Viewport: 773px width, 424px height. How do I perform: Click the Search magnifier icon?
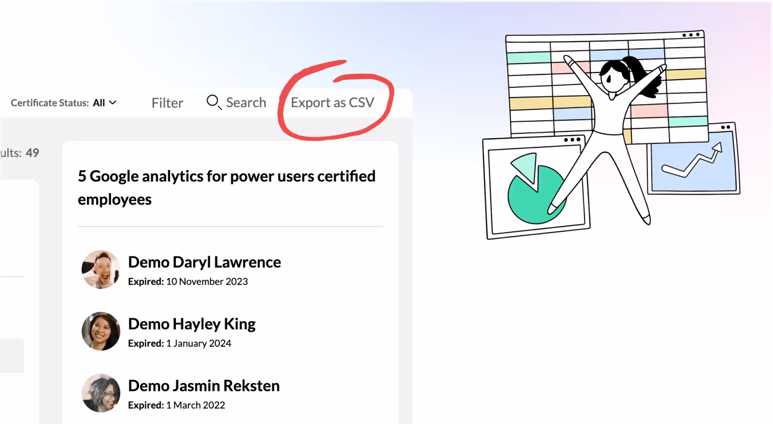coord(214,102)
